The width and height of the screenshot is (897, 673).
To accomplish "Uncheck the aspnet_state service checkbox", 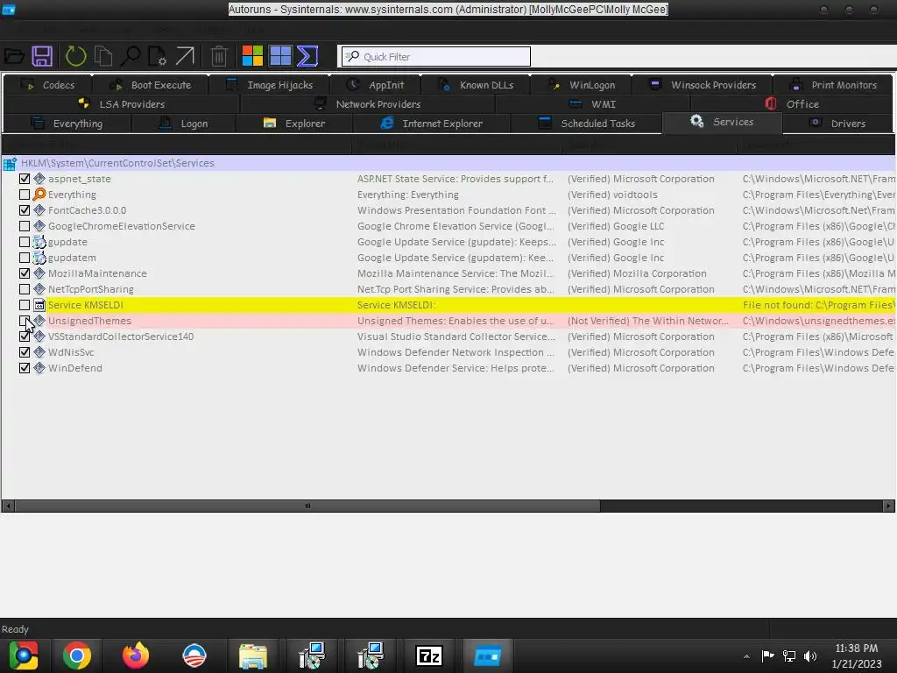I will click(x=25, y=179).
